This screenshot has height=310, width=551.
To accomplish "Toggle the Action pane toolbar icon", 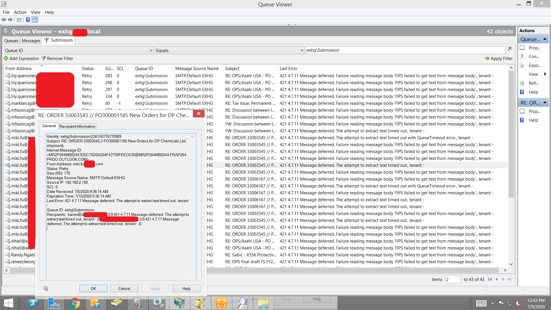I will (x=35, y=20).
